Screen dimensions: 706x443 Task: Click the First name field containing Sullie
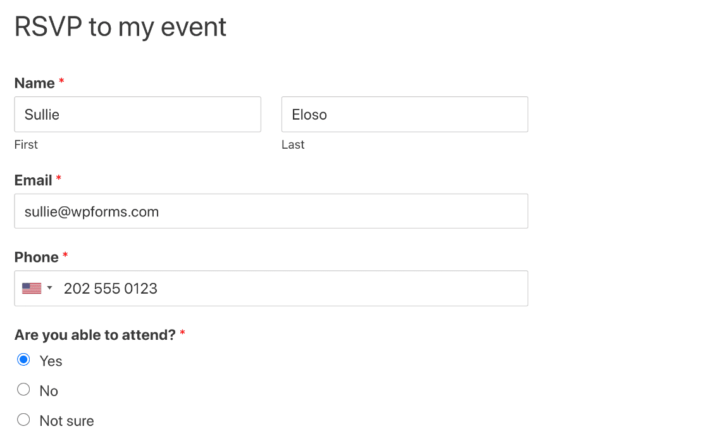(137, 115)
